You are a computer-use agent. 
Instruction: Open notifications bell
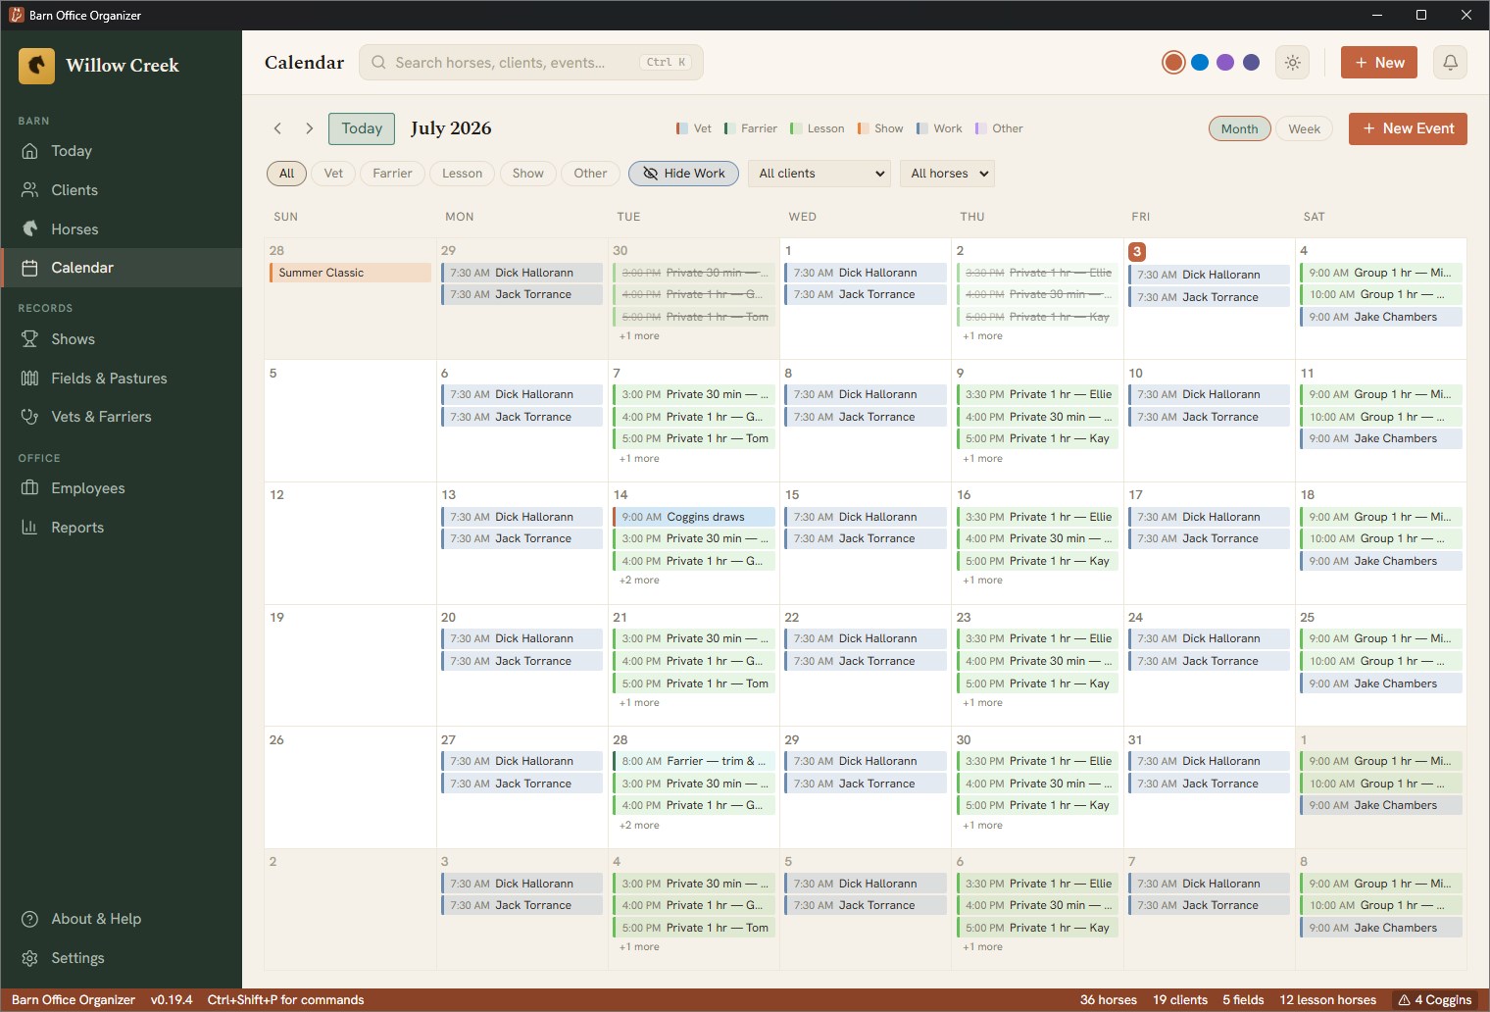tap(1451, 63)
